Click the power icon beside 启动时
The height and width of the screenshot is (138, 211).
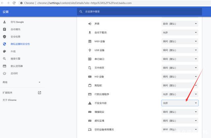pyautogui.click(x=4, y=73)
